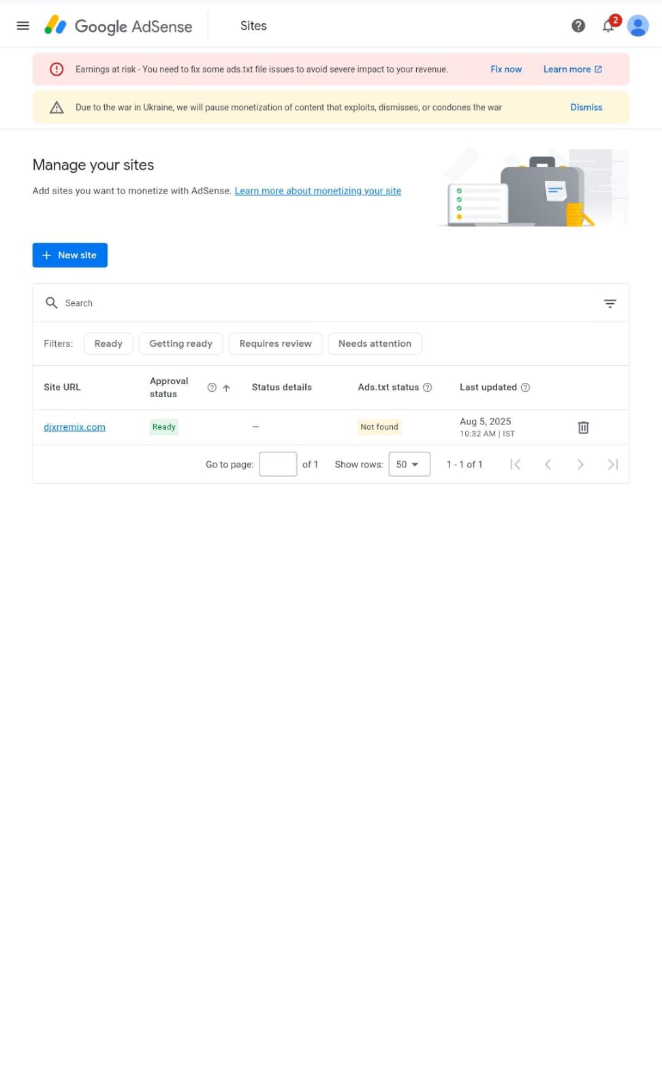Go to last page icon
The image size is (662, 1090).
[613, 465]
